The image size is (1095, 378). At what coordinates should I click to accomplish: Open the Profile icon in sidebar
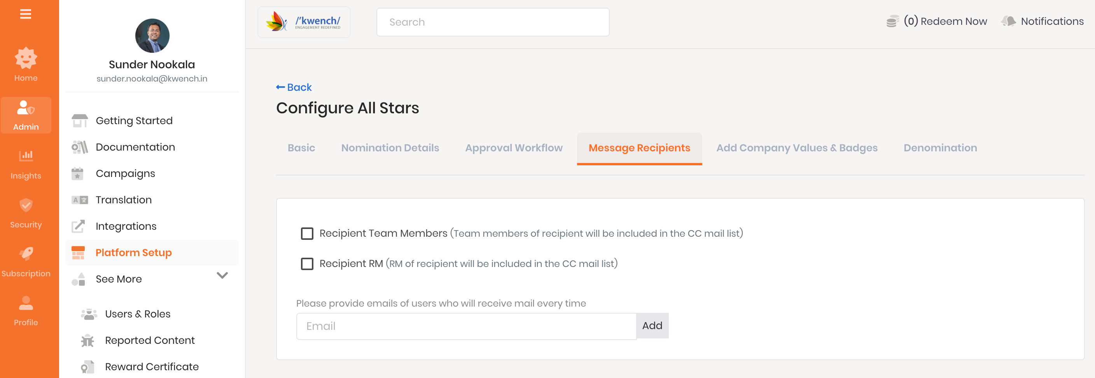(x=26, y=303)
